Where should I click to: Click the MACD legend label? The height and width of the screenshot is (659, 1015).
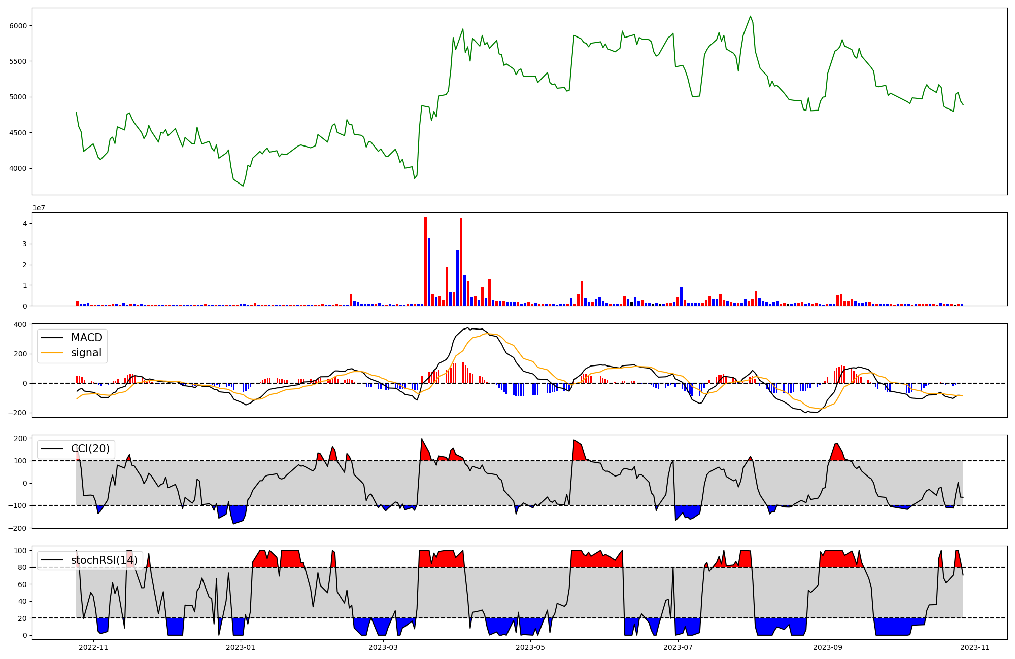[x=86, y=338]
